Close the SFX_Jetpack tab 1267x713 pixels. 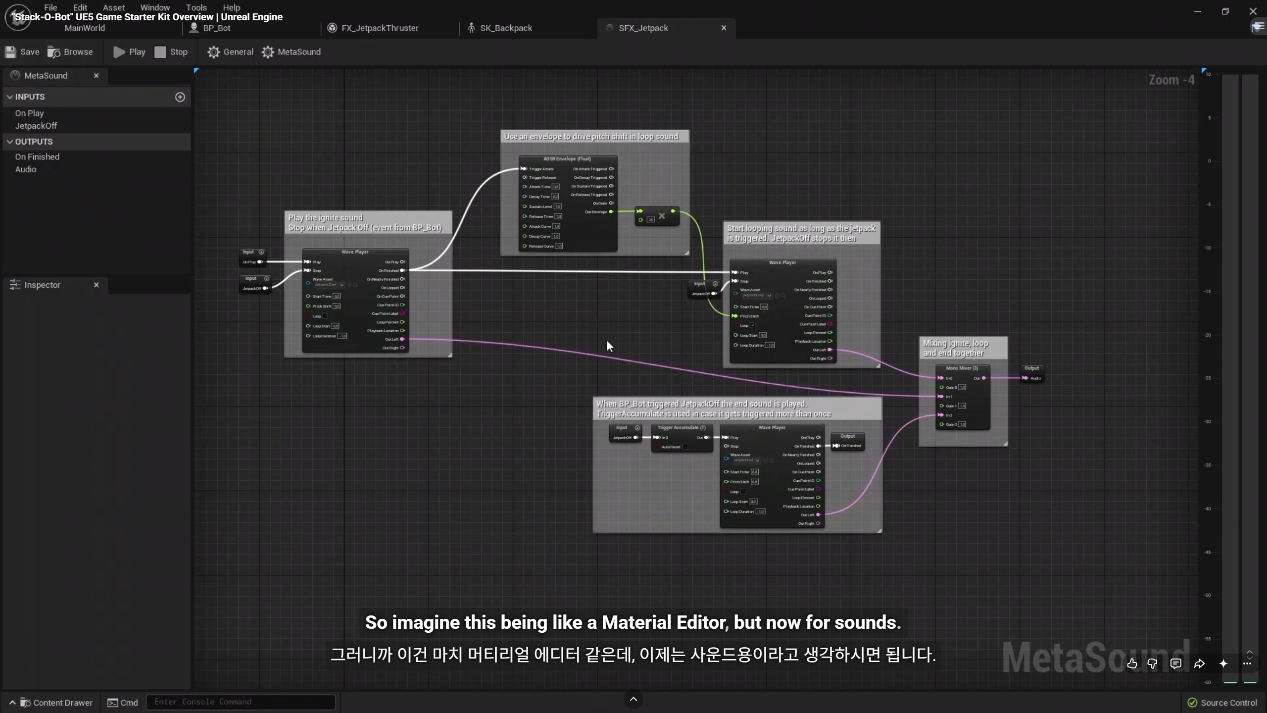tap(724, 28)
